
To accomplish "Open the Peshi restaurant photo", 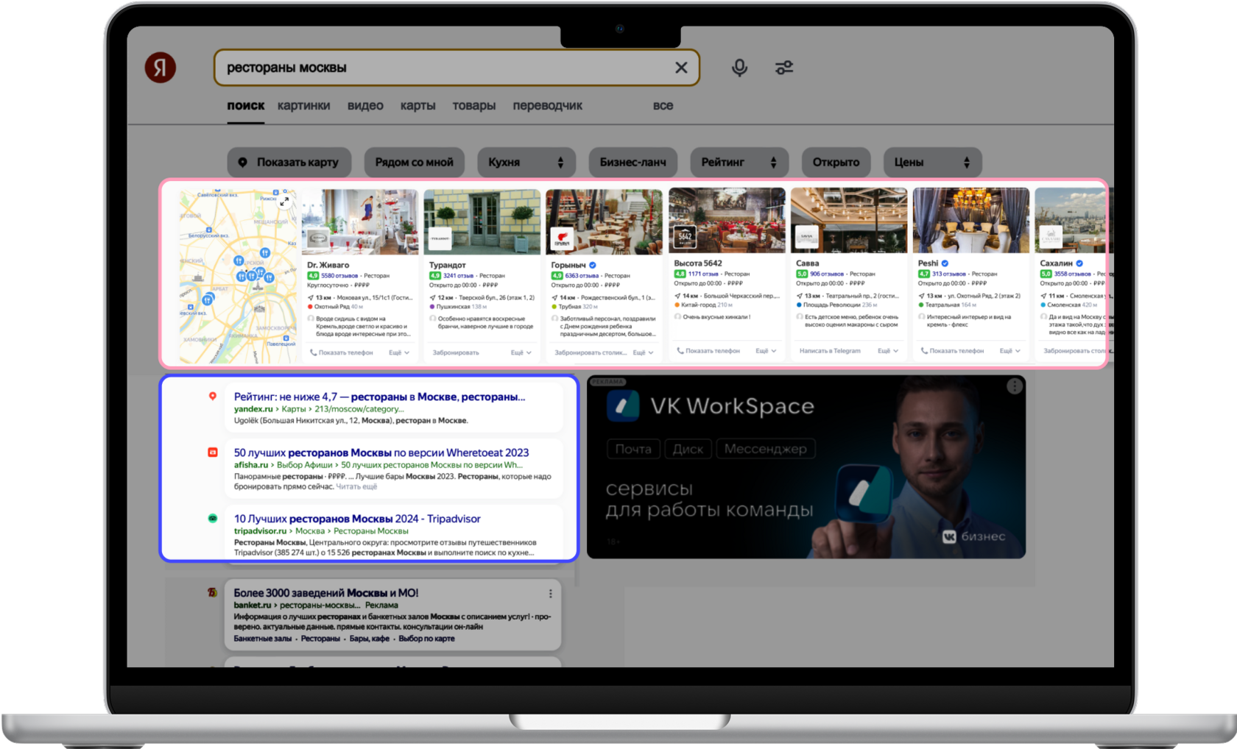I will [971, 220].
